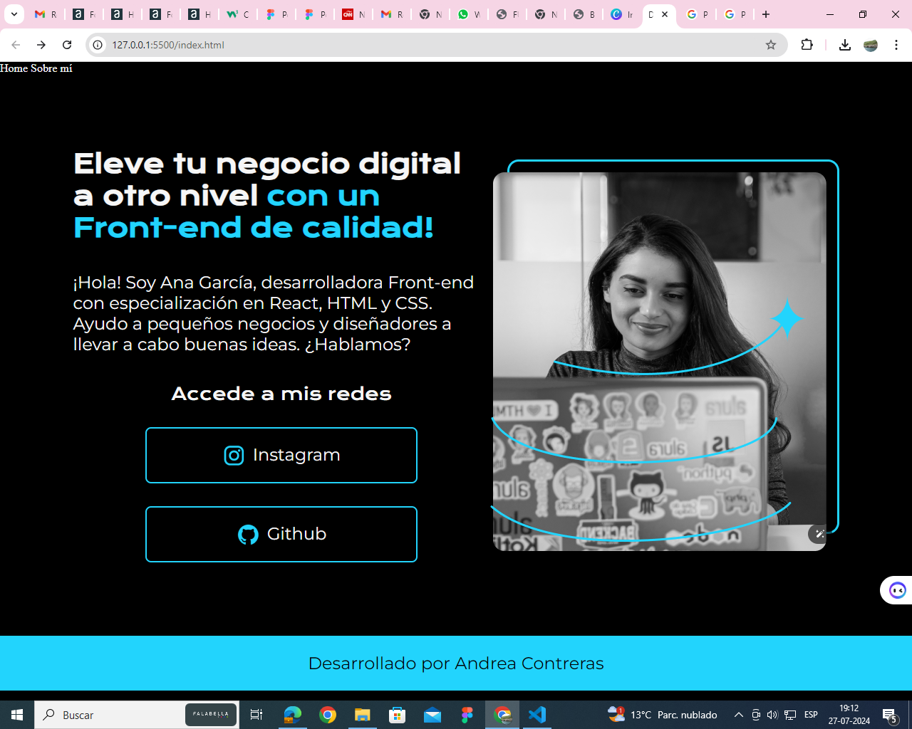View site information icon in address bar

98,45
